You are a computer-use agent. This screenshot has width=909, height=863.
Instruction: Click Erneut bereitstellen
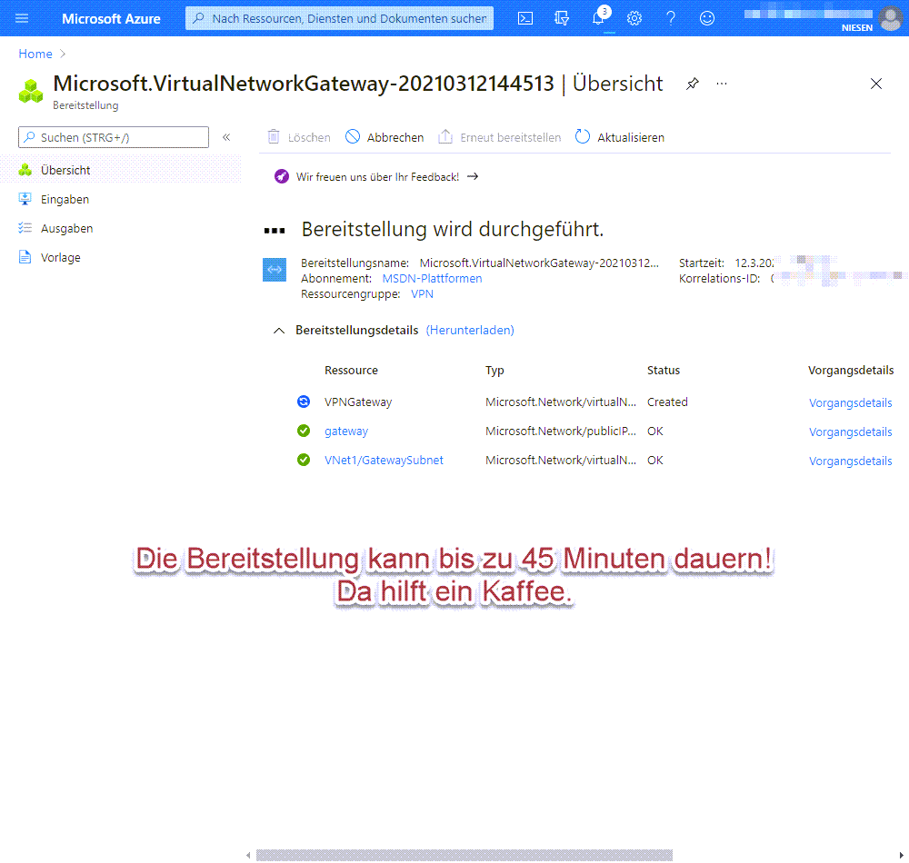click(x=500, y=137)
